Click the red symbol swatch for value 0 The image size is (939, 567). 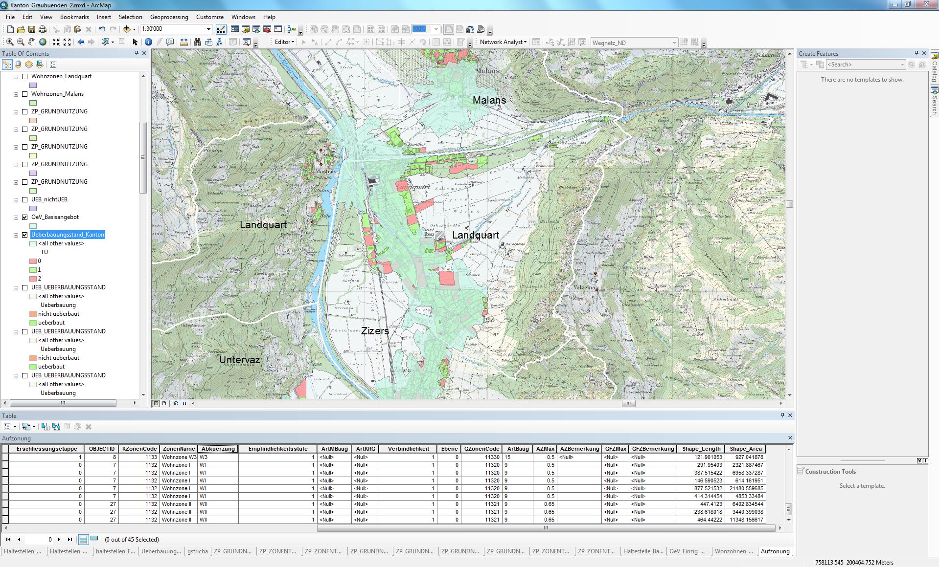(33, 261)
